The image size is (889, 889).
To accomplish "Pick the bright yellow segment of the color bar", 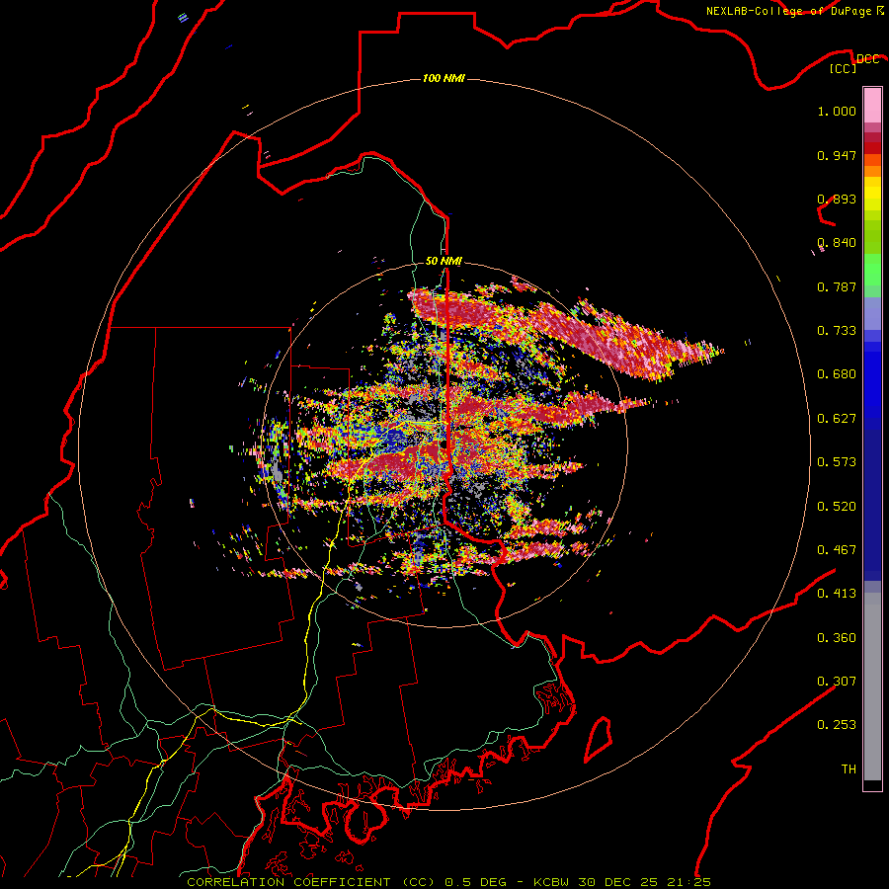I will pos(872,194).
